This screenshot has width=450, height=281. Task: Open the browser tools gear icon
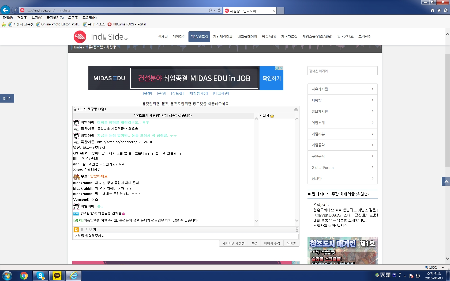click(446, 10)
